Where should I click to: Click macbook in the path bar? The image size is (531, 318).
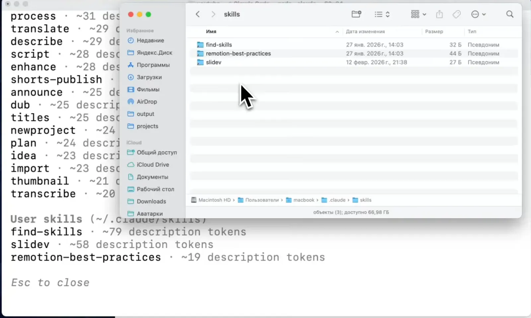point(300,200)
